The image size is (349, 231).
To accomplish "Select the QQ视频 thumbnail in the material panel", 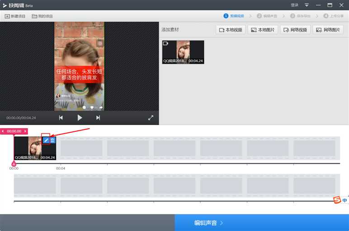I will pyautogui.click(x=183, y=52).
